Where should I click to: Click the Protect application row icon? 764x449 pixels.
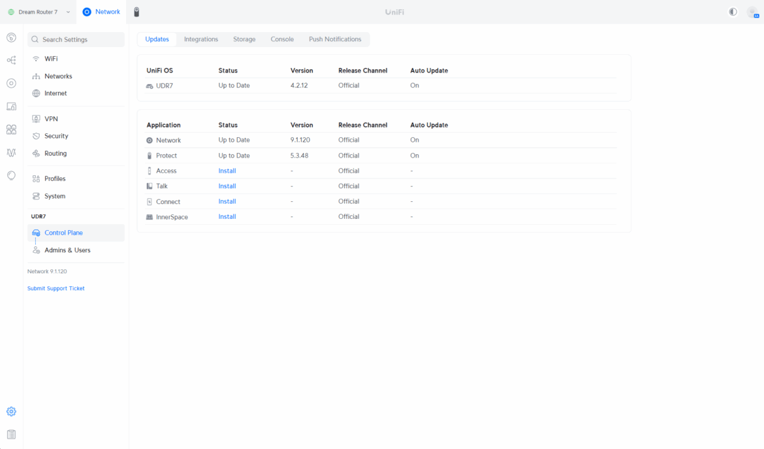[150, 156]
